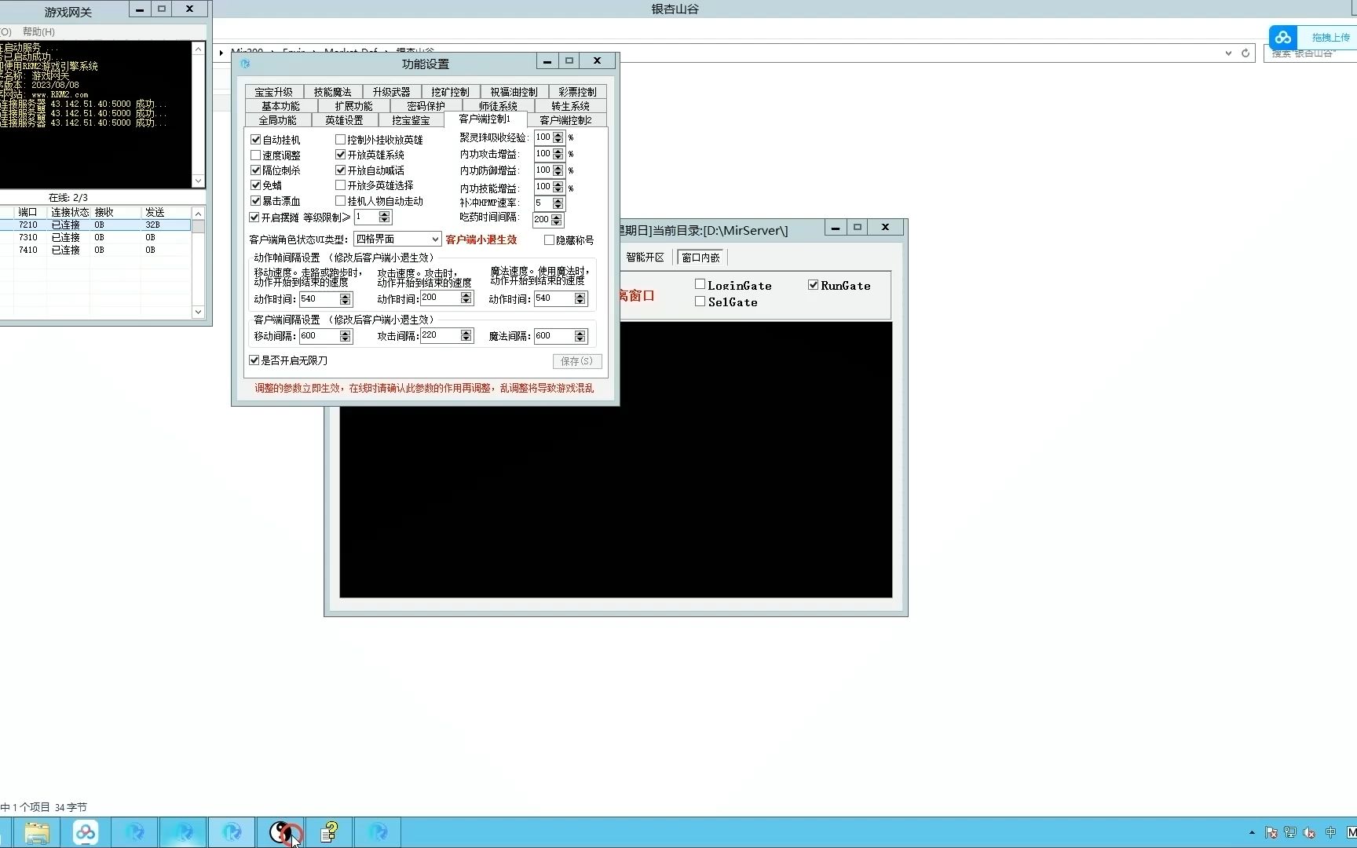The height and width of the screenshot is (848, 1357).
Task: Click the 拖拽上传 upload button
Action: coord(1331,37)
